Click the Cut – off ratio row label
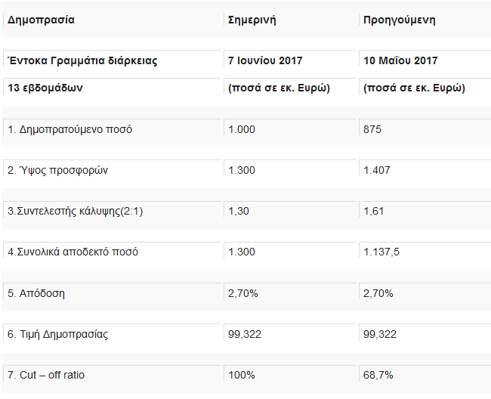Screen dimensions: 491x399 pyautogui.click(x=46, y=375)
